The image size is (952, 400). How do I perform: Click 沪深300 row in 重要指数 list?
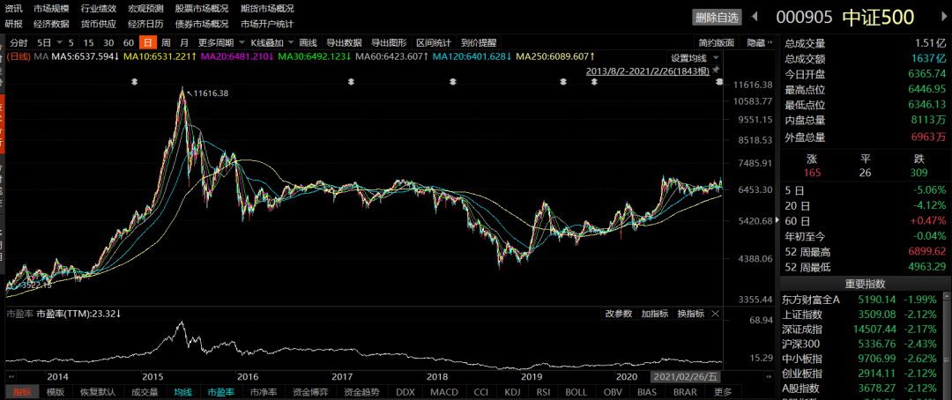click(x=861, y=344)
